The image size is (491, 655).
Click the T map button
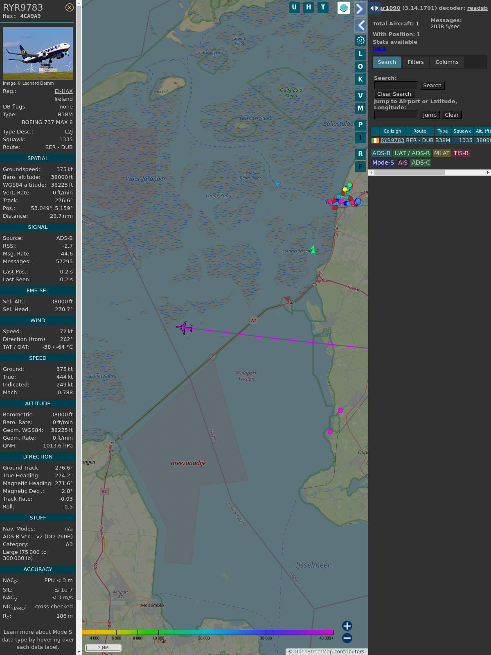(323, 7)
